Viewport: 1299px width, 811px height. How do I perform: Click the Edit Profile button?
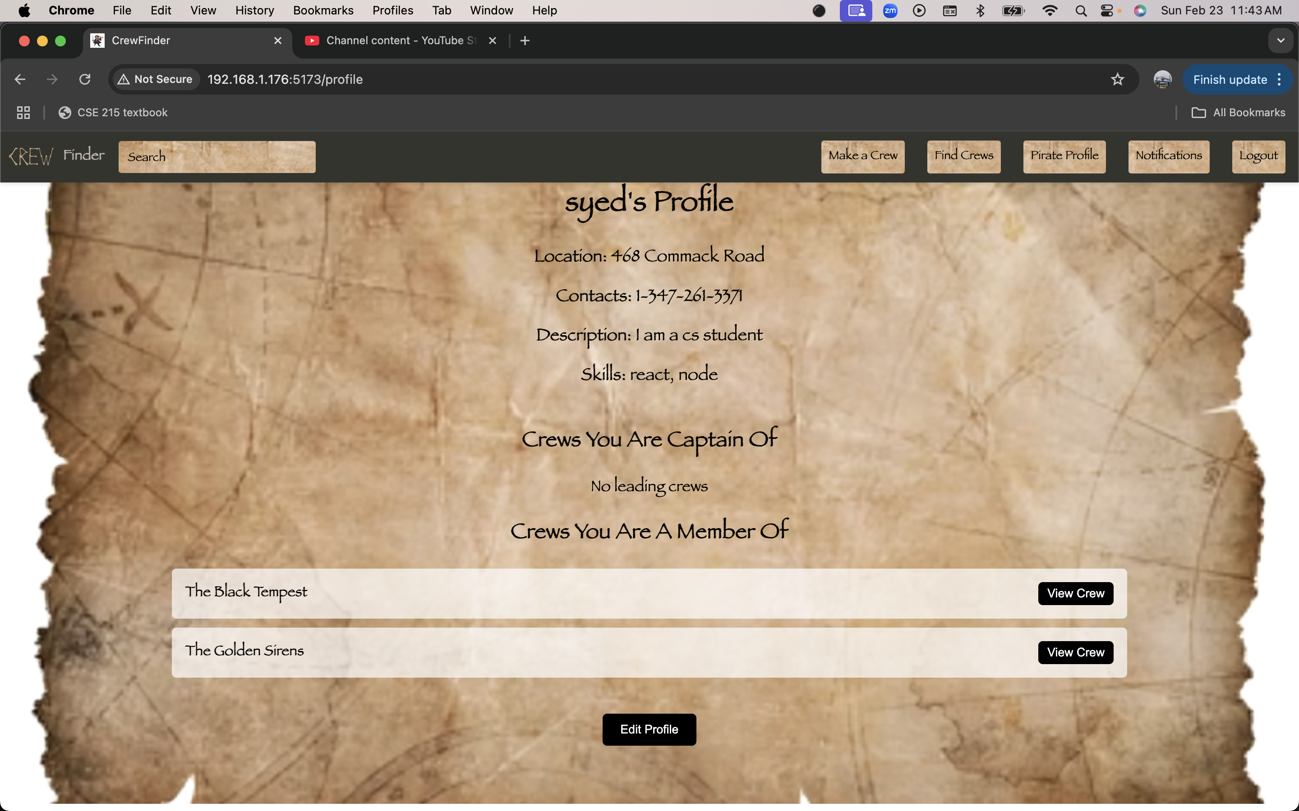point(649,729)
